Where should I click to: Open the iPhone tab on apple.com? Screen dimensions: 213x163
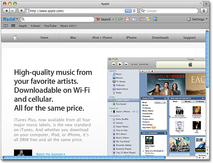(131, 38)
